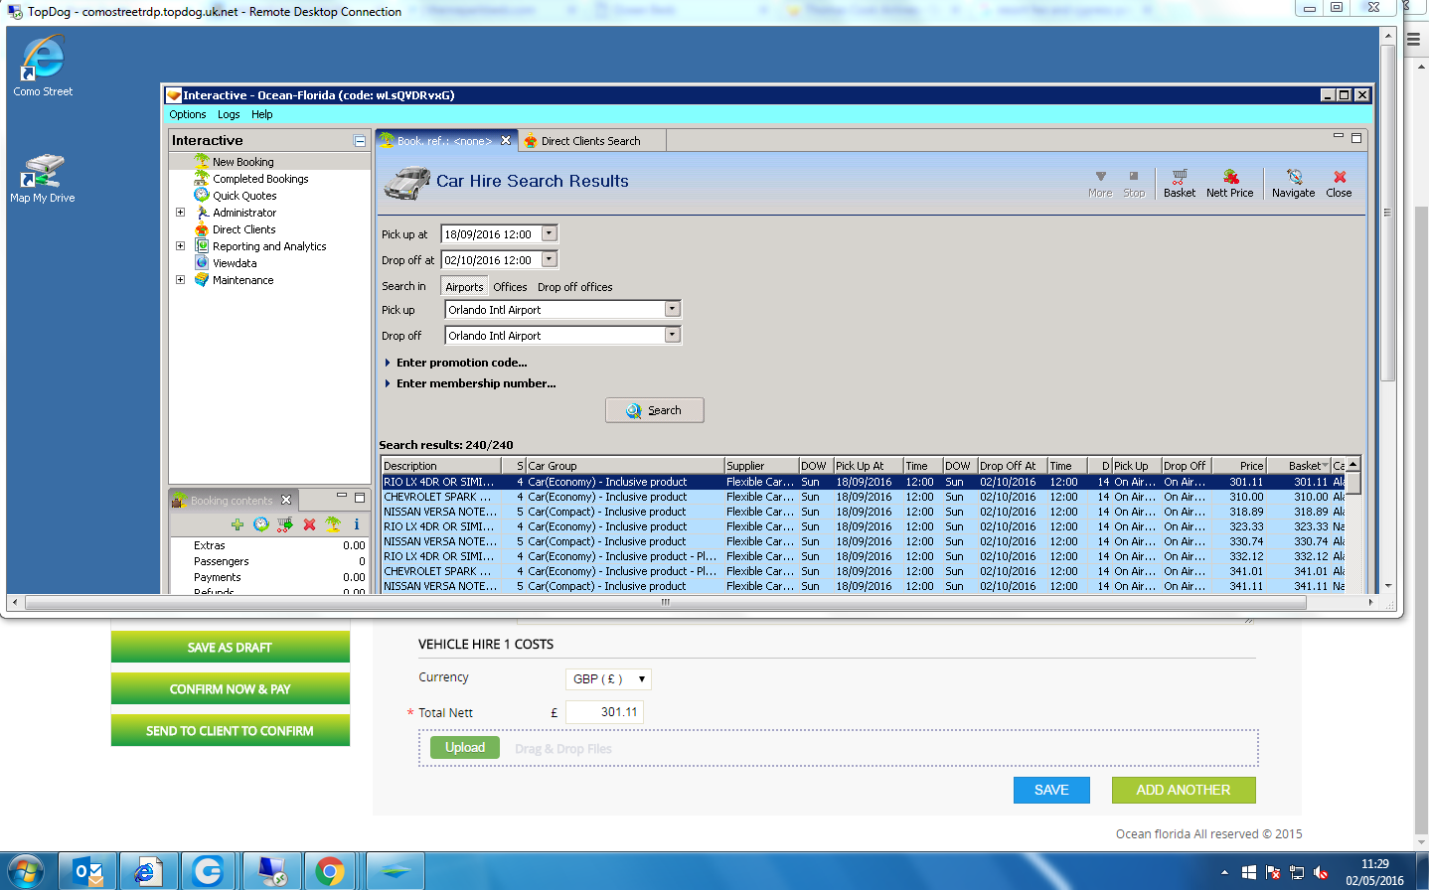Image resolution: width=1429 pixels, height=890 pixels.
Task: Open Direct Clients in the tree
Action: click(244, 229)
